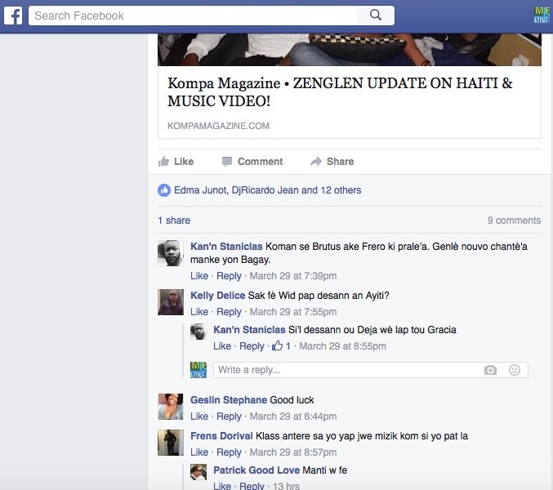Like the Si'l dessann reply
The width and height of the screenshot is (553, 490).
tap(222, 346)
